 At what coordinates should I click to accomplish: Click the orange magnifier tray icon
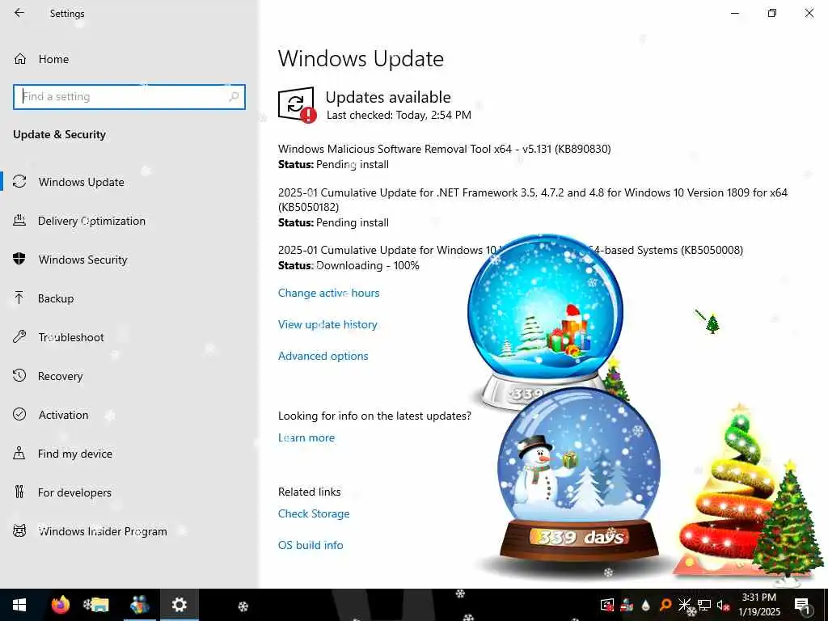click(x=665, y=605)
